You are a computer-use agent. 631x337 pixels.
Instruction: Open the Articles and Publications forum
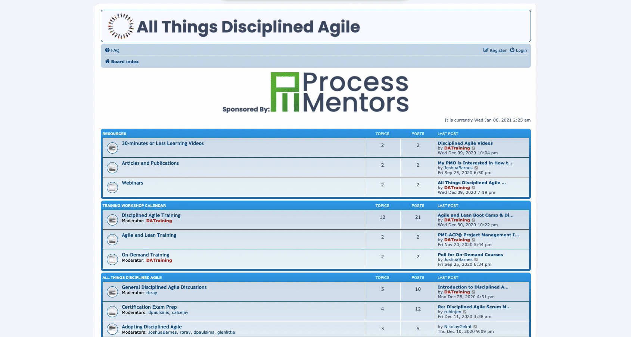[150, 163]
